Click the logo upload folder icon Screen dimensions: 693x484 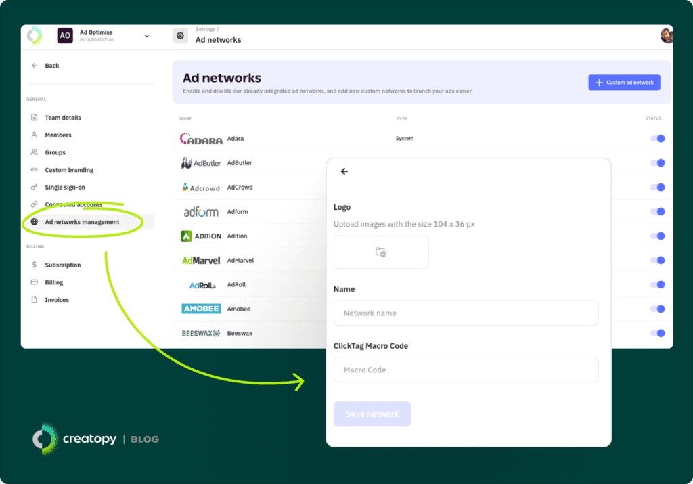pos(381,252)
